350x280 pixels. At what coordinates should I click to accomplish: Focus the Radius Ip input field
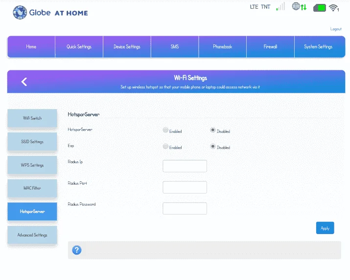[185, 166]
